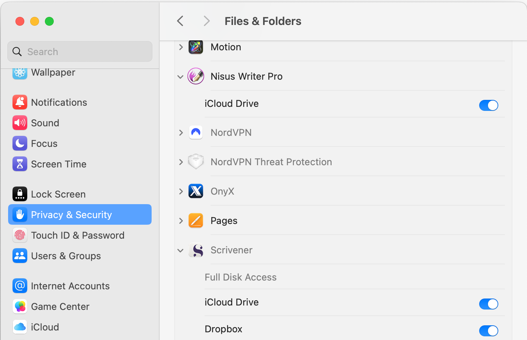Toggle Dropbox access for Scrivener
The height and width of the screenshot is (340, 527).
[x=488, y=330]
